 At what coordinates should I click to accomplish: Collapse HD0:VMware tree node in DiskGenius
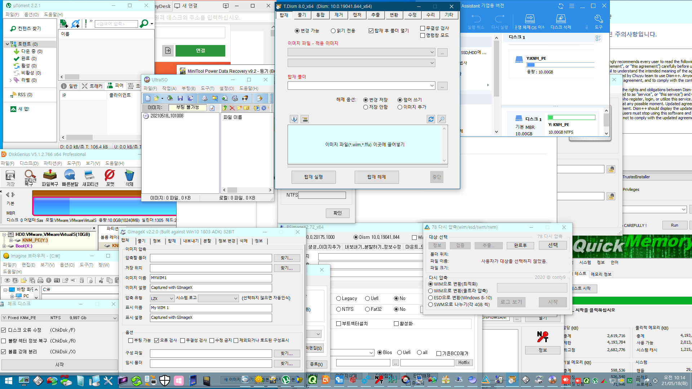tap(4, 234)
